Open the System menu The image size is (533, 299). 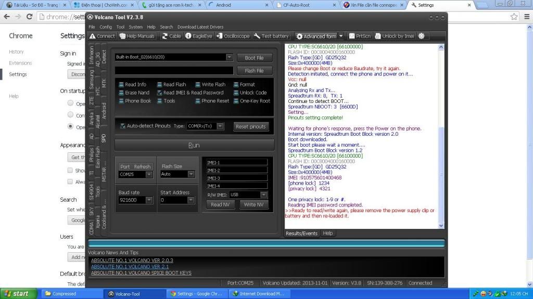[x=136, y=27]
